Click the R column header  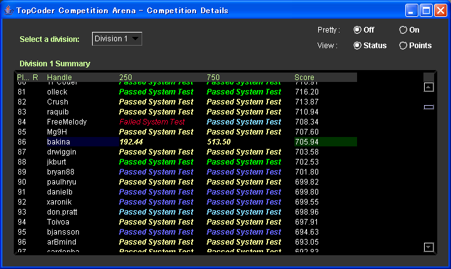[x=35, y=78]
